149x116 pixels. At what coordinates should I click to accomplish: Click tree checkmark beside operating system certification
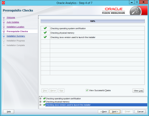pyautogui.click(x=44, y=98)
